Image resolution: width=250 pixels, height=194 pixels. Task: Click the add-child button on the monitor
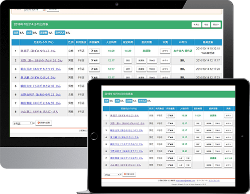44,123
